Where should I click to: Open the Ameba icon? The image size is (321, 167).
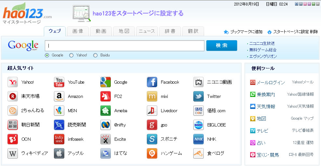tap(106, 111)
